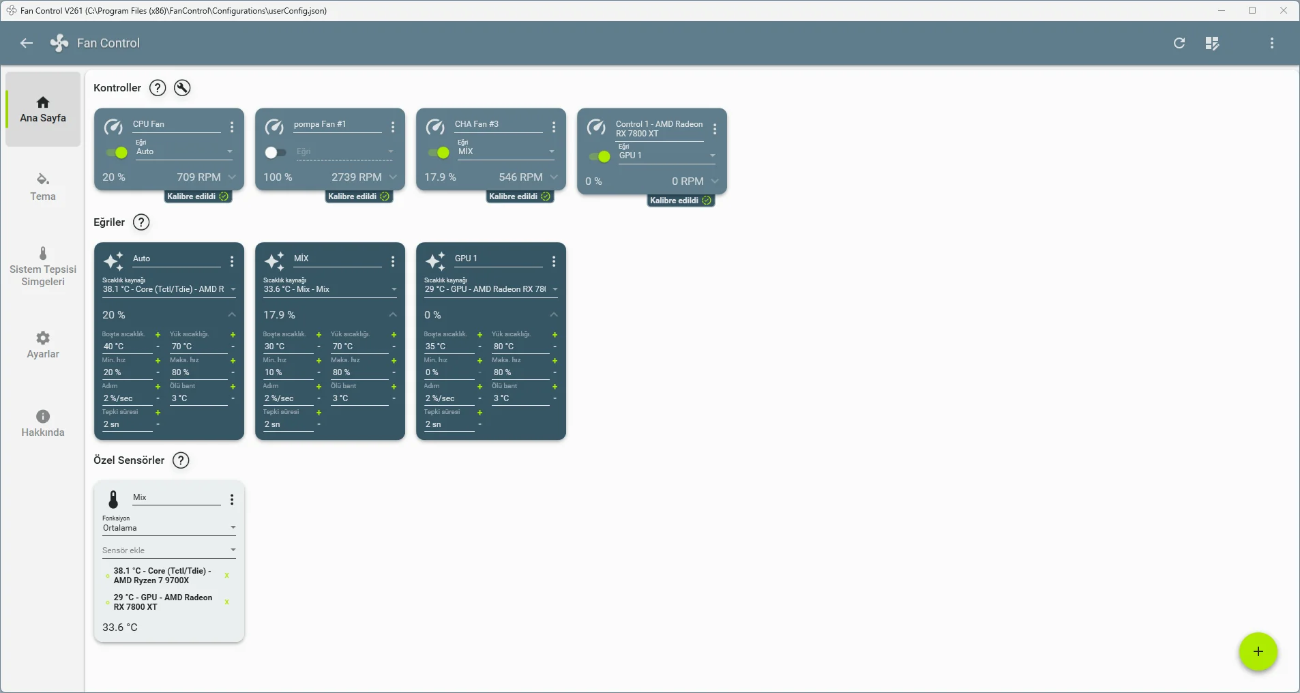
Task: Increase GPU 1 curve Tepki süresi value
Action: pos(480,413)
